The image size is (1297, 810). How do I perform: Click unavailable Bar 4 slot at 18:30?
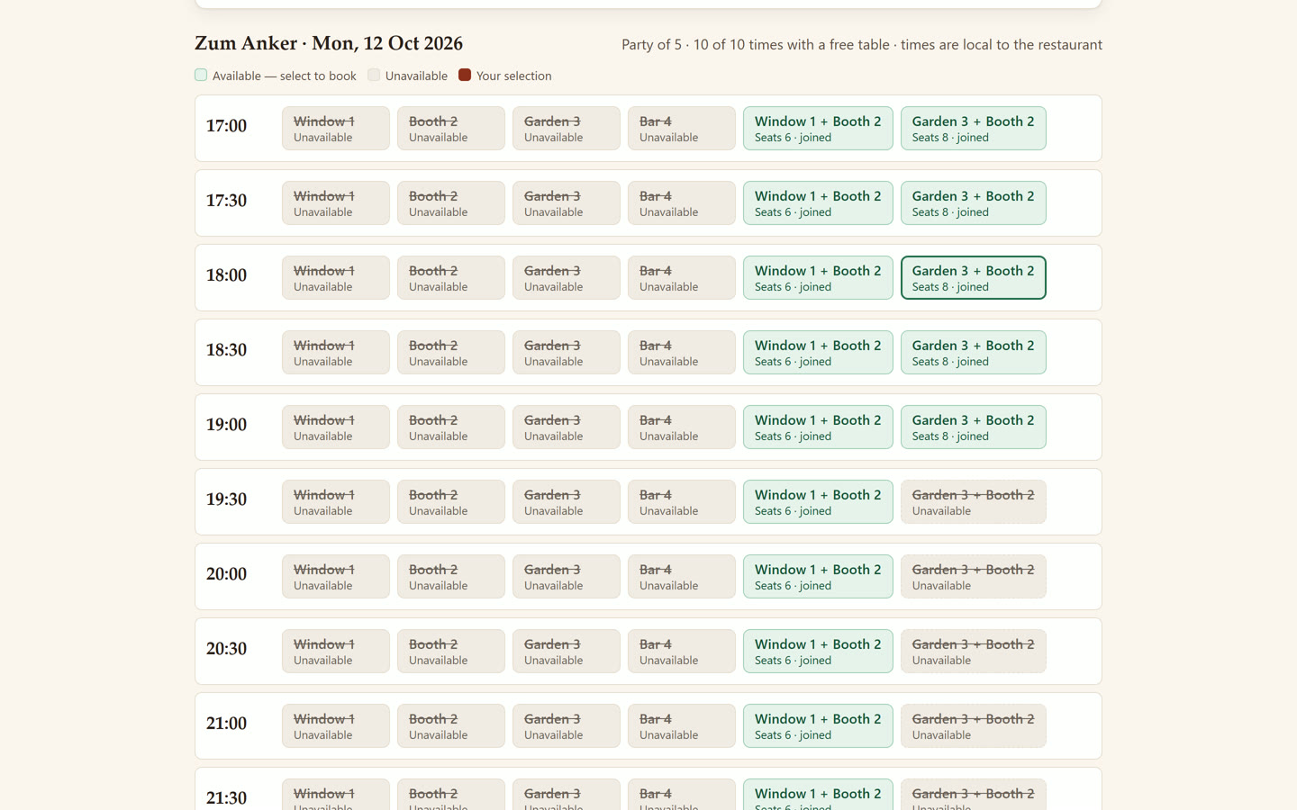pos(682,353)
